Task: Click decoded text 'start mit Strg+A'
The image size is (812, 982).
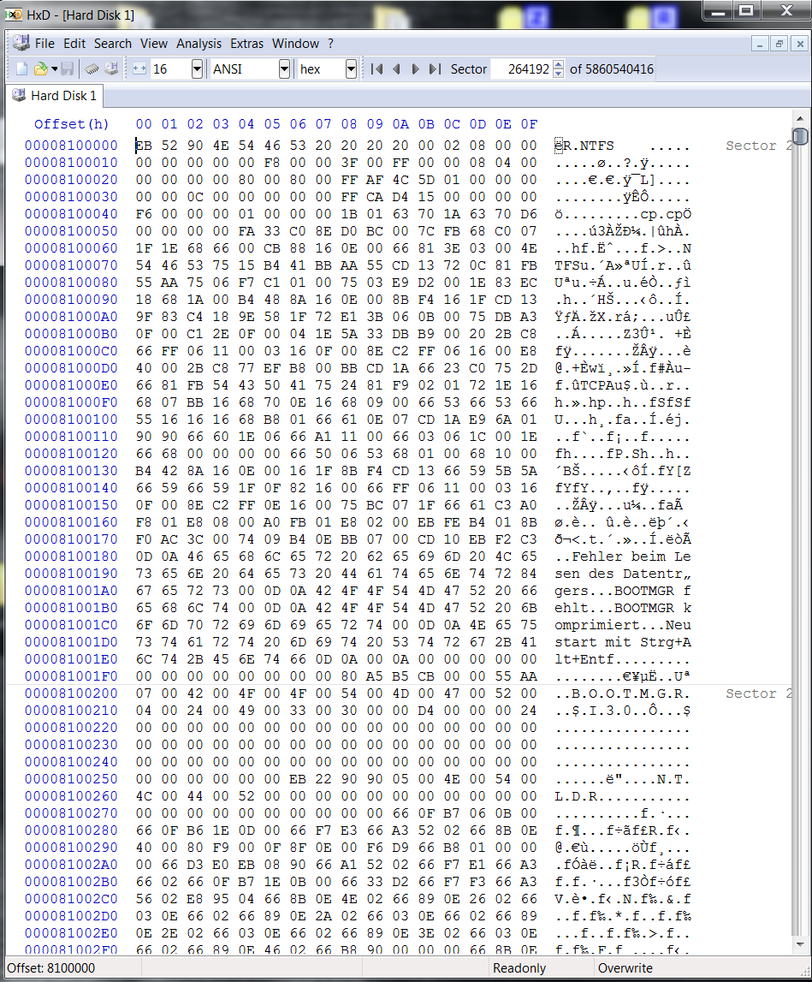Action: (x=622, y=642)
